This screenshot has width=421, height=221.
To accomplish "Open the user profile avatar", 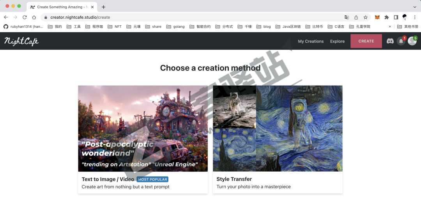I will coord(412,41).
